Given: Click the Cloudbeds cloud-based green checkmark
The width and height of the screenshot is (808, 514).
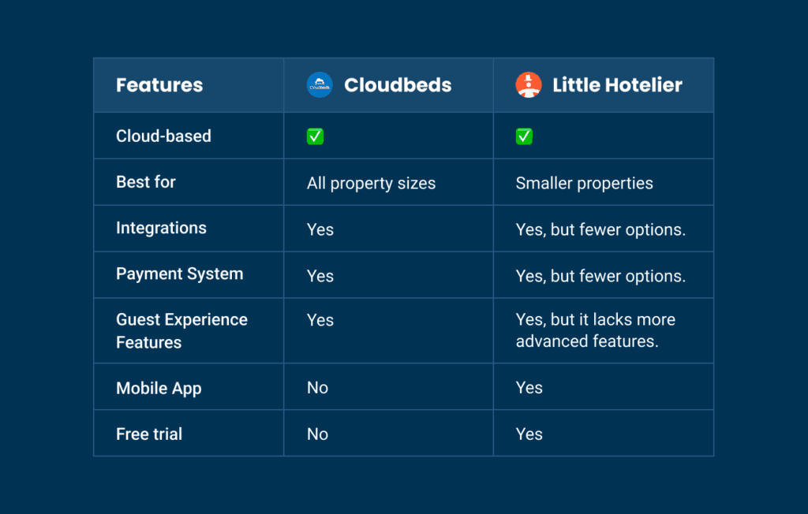Looking at the screenshot, I should click(x=315, y=136).
